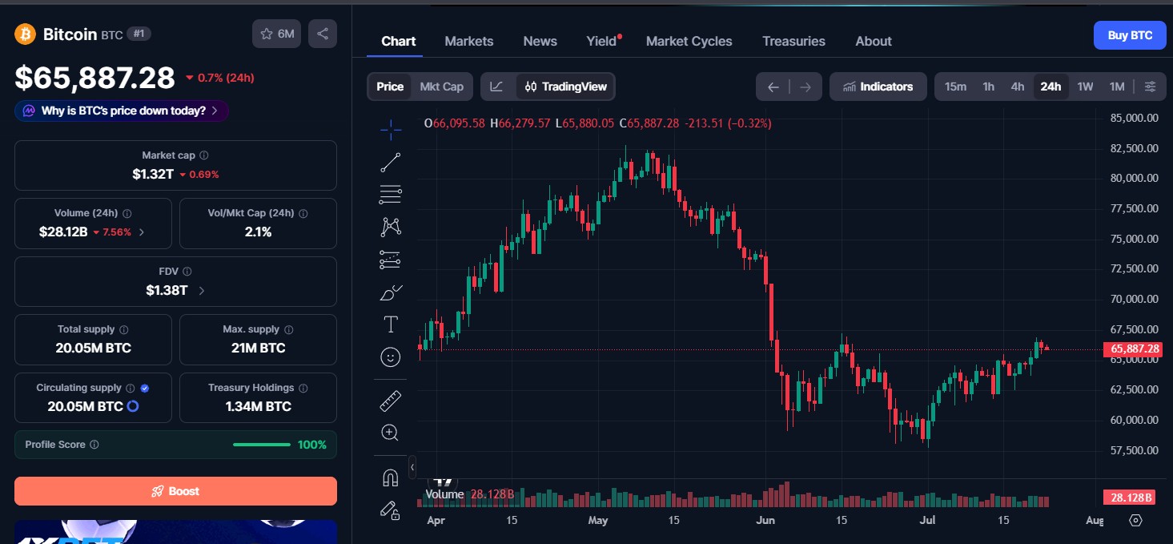Viewport: 1173px width, 544px height.
Task: Select the Price chart toggle
Action: (390, 87)
